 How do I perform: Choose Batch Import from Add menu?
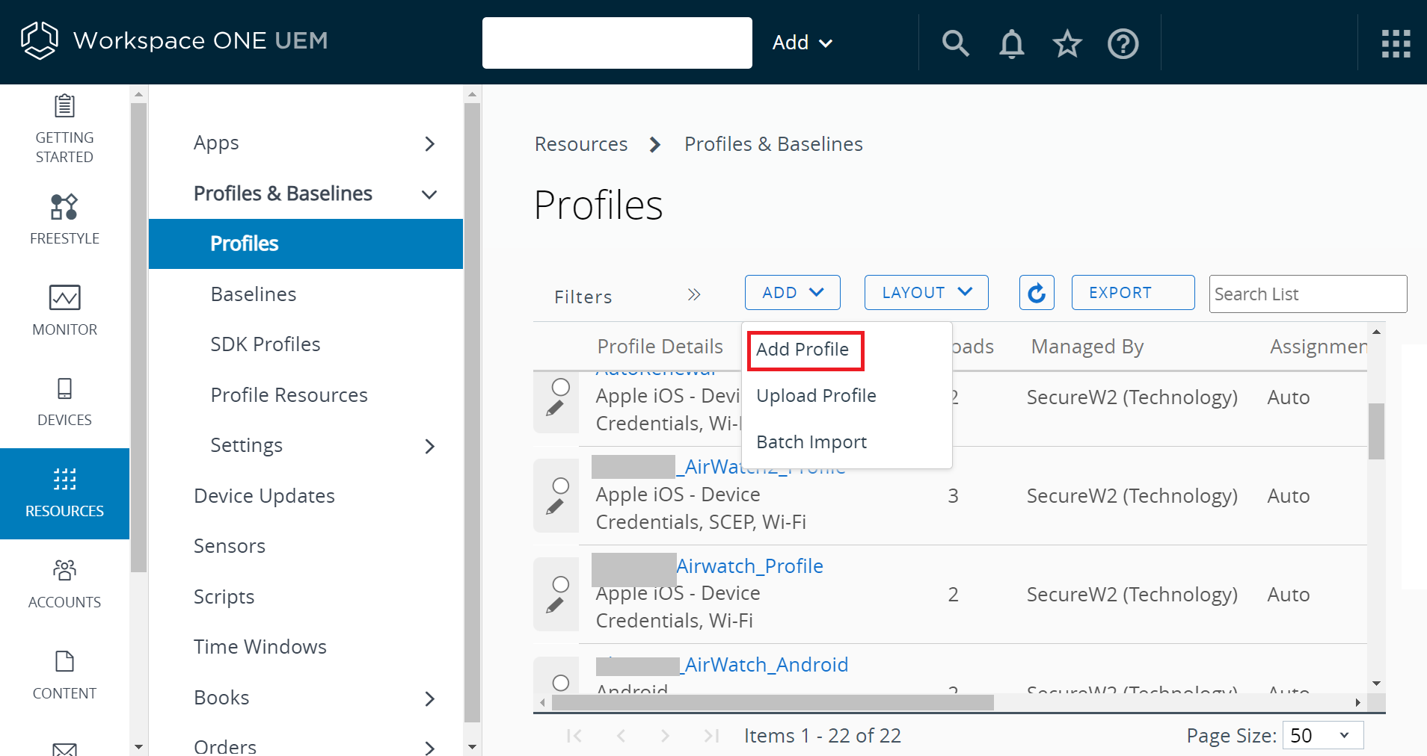pos(811,442)
